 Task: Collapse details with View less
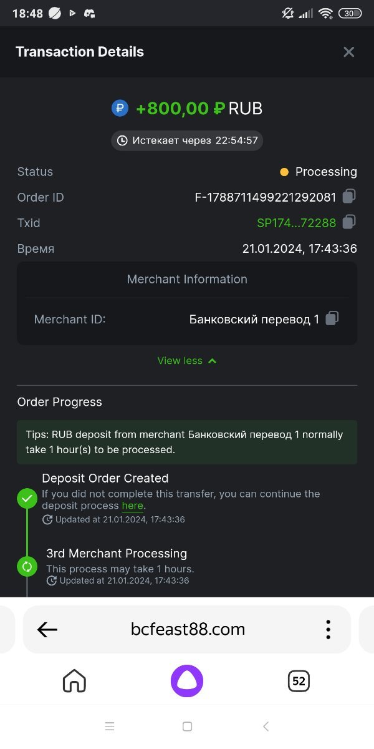pos(187,360)
